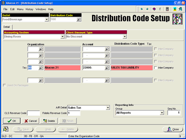The height and width of the screenshot is (139, 186).
Task: Open the File menu
Action: (5, 9)
